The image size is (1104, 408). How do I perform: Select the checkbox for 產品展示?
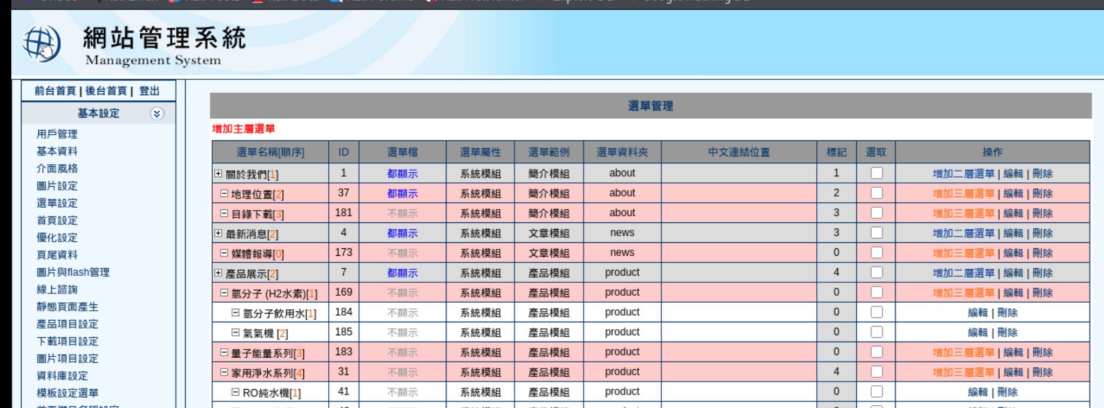tap(877, 273)
